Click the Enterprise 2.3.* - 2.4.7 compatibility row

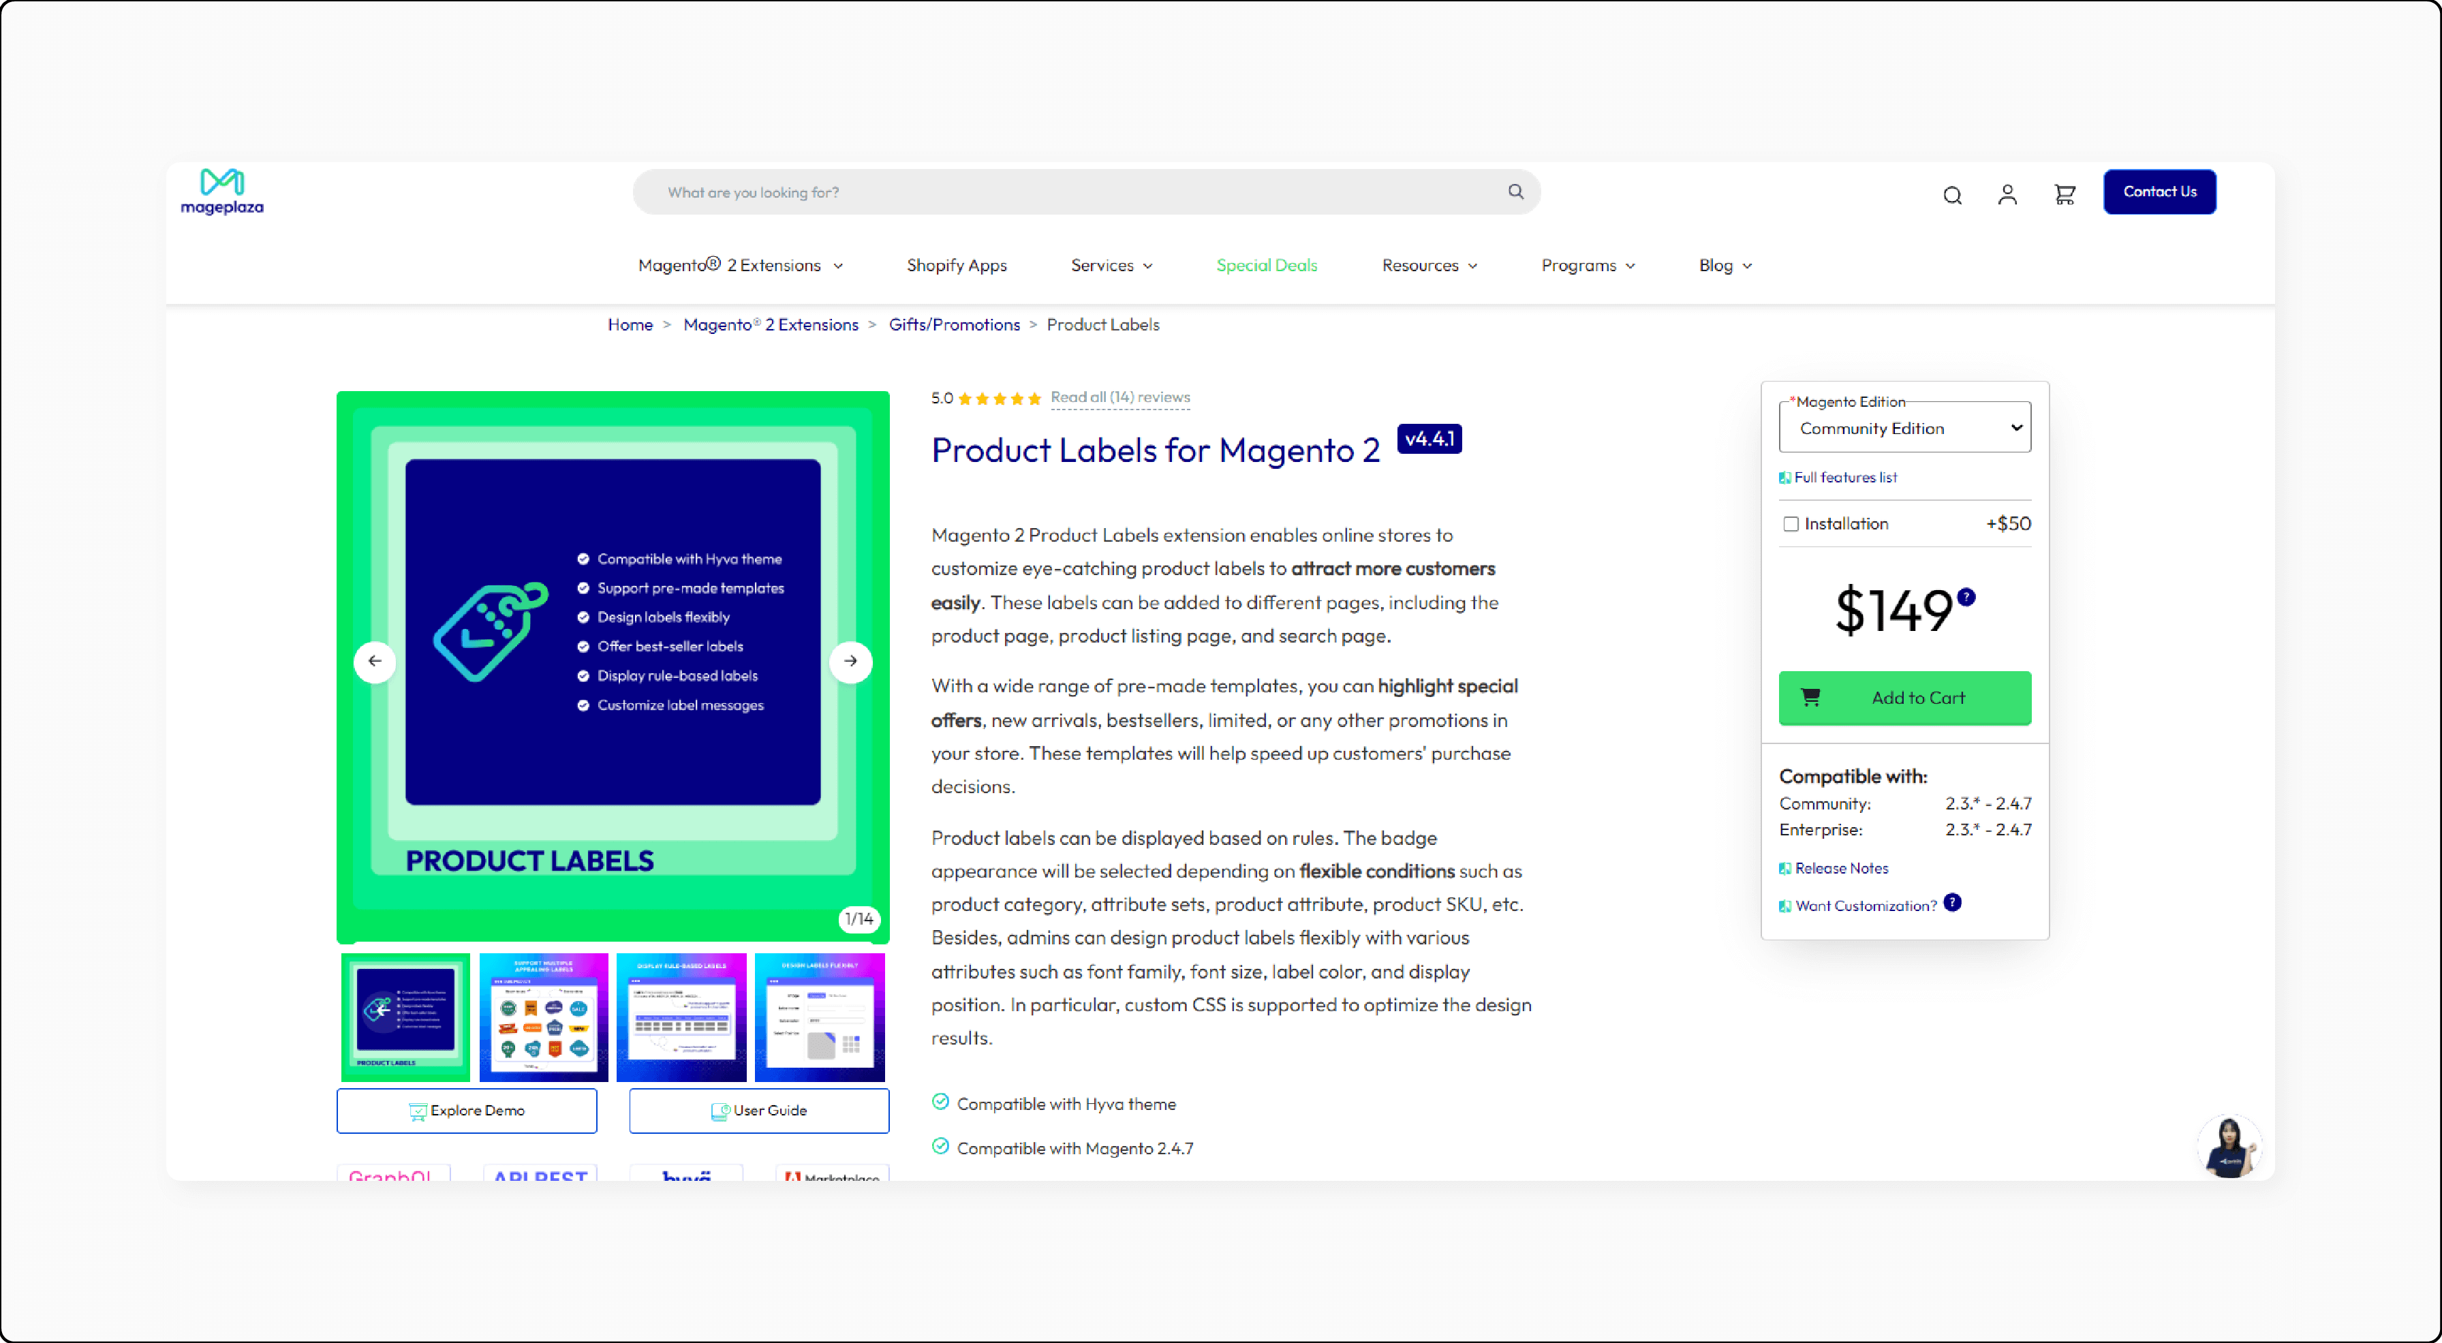click(1904, 829)
